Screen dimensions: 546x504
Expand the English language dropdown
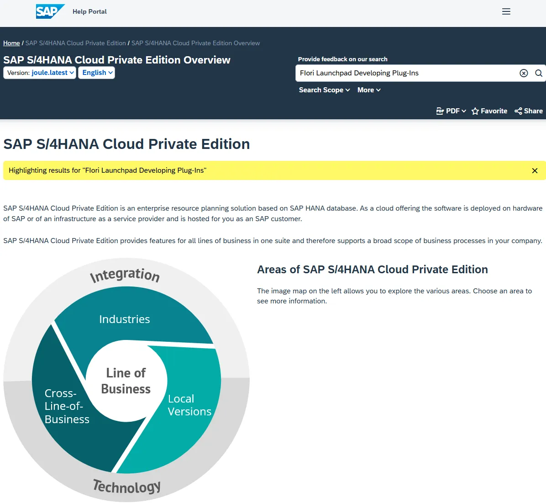[97, 73]
